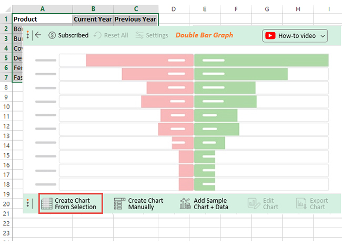
Task: Open the How-to video dropdown
Action: click(295, 36)
